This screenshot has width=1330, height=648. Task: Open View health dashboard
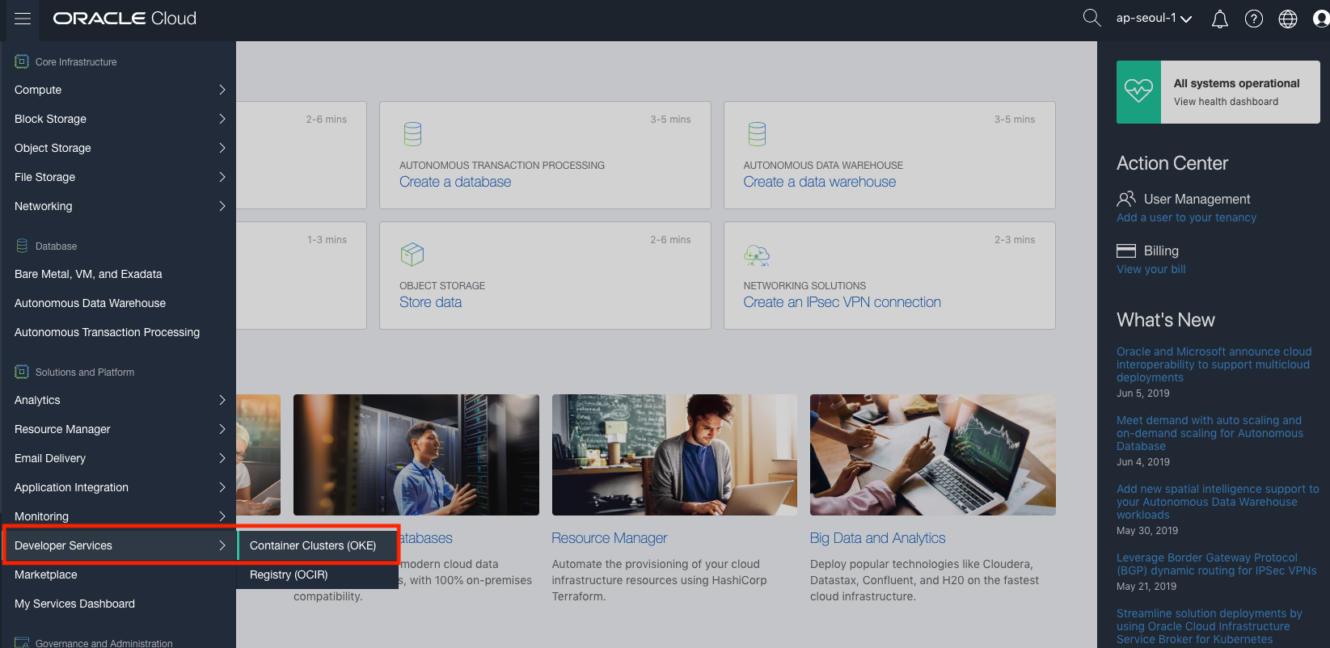coord(1226,102)
